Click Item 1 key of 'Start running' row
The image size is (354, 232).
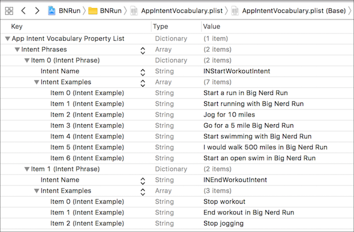tap(87, 104)
